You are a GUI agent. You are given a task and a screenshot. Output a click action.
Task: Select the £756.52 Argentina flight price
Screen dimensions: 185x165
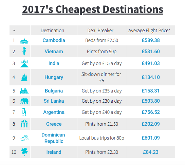[x=151, y=112]
